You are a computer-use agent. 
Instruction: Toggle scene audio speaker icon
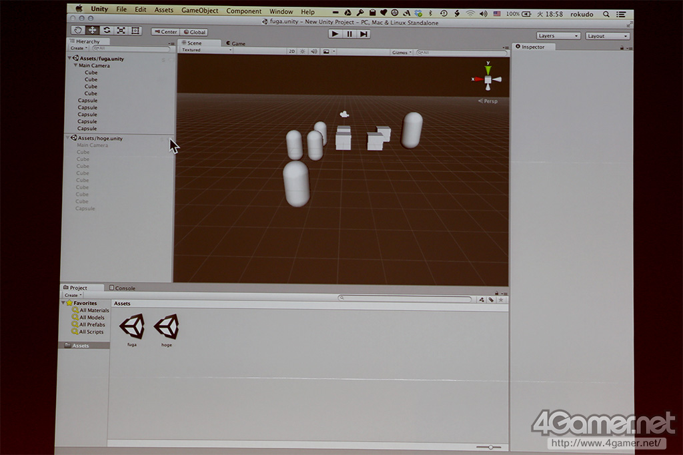tap(314, 51)
